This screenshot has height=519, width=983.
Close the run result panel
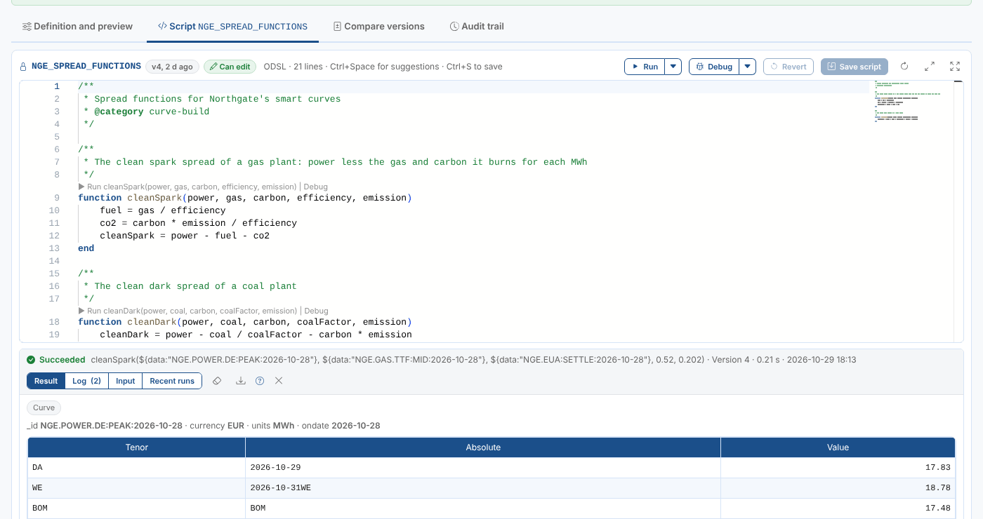(x=279, y=381)
